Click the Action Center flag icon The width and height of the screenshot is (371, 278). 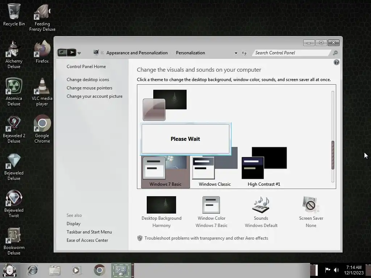328,270
